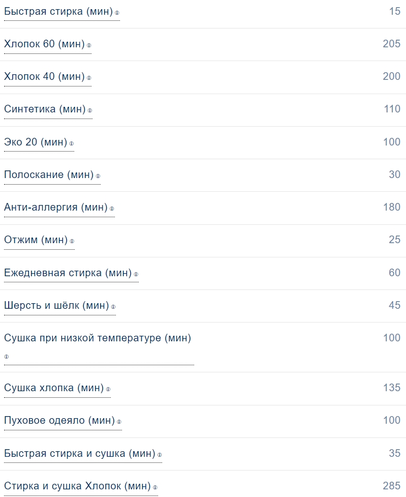Click info icon beside Хлопок 60 (мин)
The image size is (406, 497).
(89, 45)
